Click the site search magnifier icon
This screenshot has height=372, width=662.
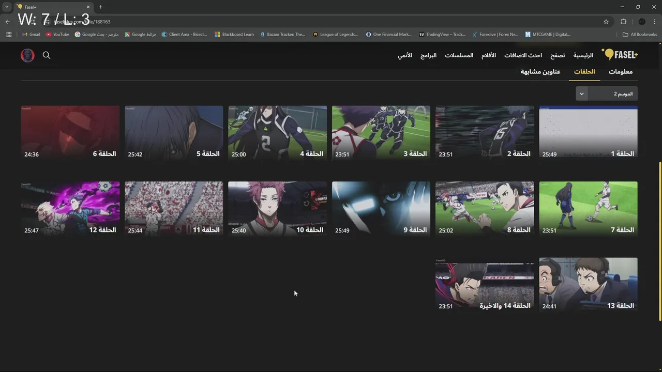tap(47, 55)
